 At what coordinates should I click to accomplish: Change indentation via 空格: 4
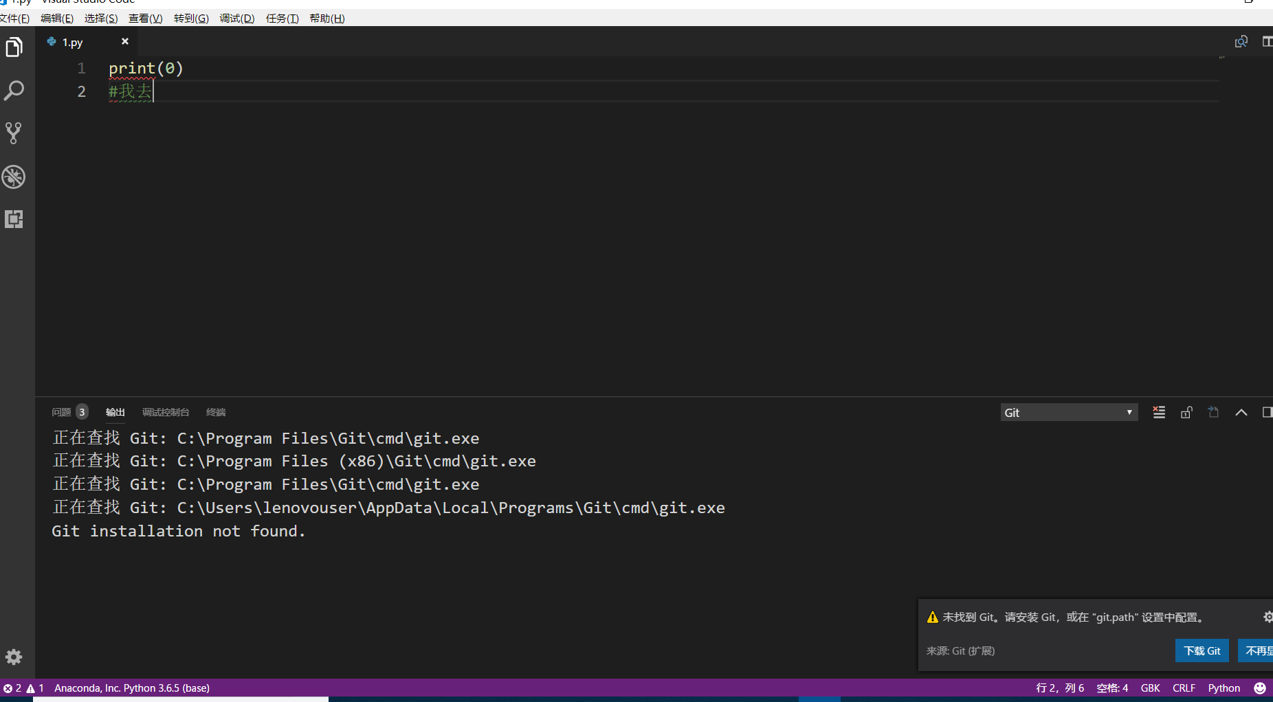[1112, 688]
